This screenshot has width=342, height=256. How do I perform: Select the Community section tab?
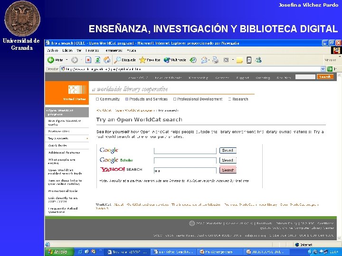click(x=108, y=99)
